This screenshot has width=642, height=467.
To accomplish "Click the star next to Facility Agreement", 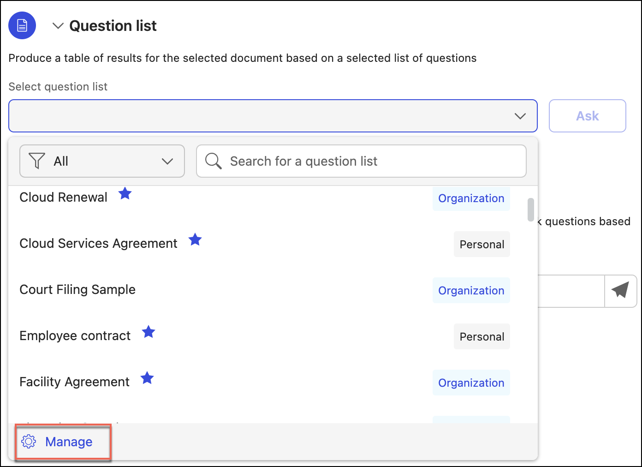I will tap(147, 378).
